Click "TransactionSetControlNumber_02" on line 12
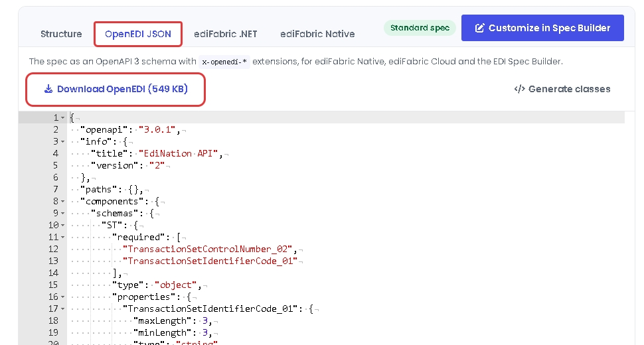The height and width of the screenshot is (345, 644). click(x=207, y=249)
